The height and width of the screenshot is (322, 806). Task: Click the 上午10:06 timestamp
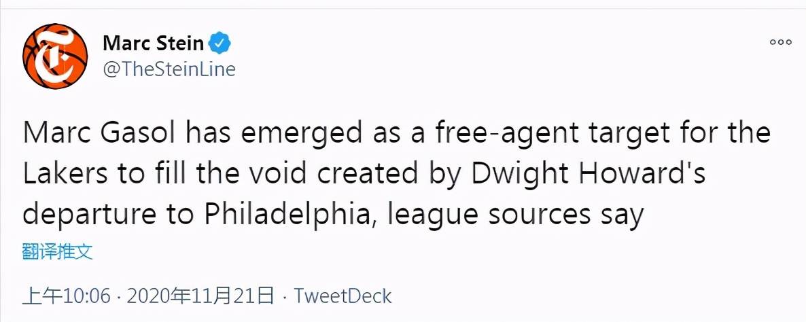66,296
